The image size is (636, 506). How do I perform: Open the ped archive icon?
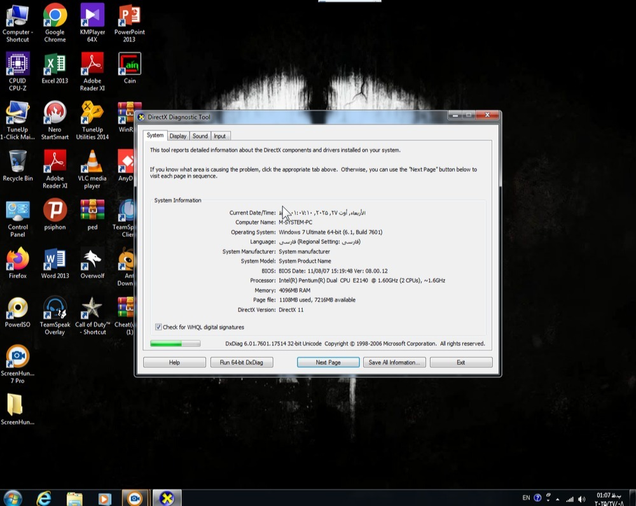(x=92, y=214)
